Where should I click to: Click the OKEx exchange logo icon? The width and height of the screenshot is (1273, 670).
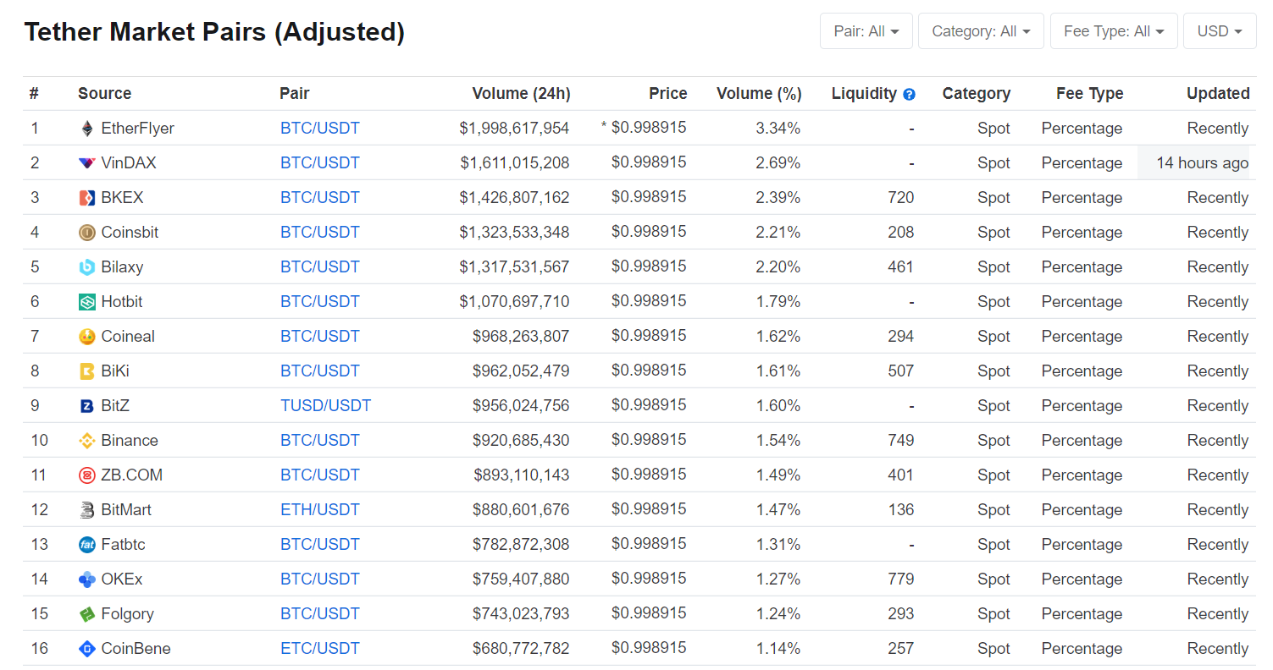86,579
